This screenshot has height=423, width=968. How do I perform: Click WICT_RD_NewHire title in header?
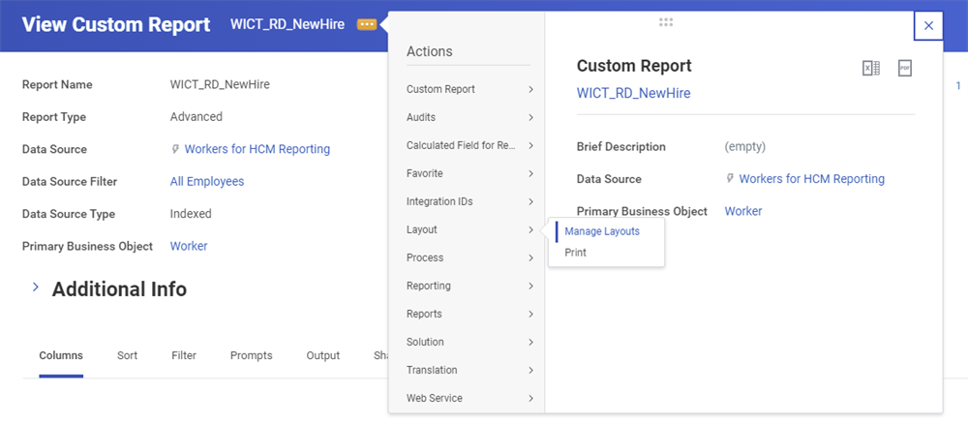coord(289,25)
